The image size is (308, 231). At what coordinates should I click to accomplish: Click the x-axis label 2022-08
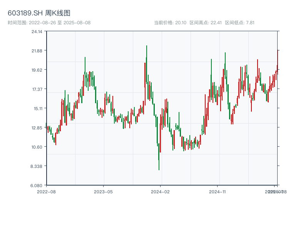click(x=46, y=192)
